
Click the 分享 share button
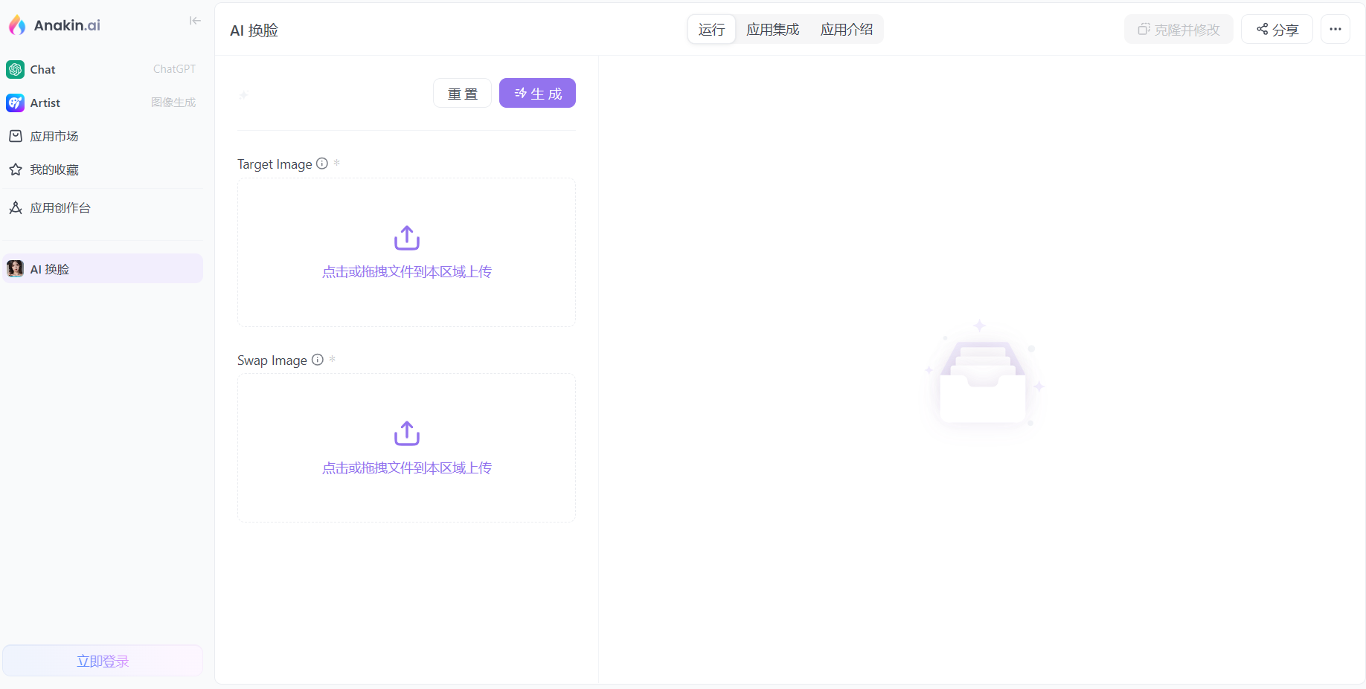(x=1277, y=30)
